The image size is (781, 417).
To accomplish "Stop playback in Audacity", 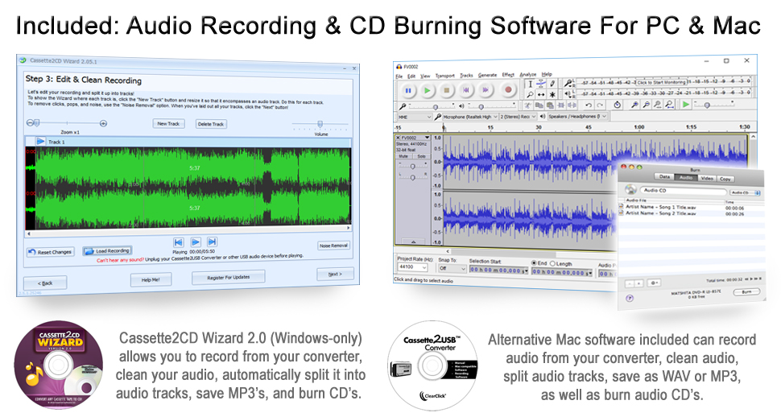I will tap(446, 90).
